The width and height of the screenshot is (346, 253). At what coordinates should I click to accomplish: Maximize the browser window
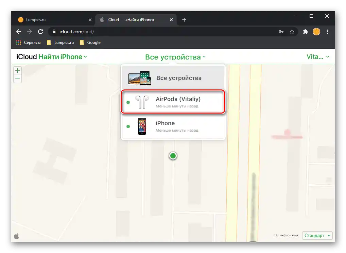pyautogui.click(x=311, y=16)
